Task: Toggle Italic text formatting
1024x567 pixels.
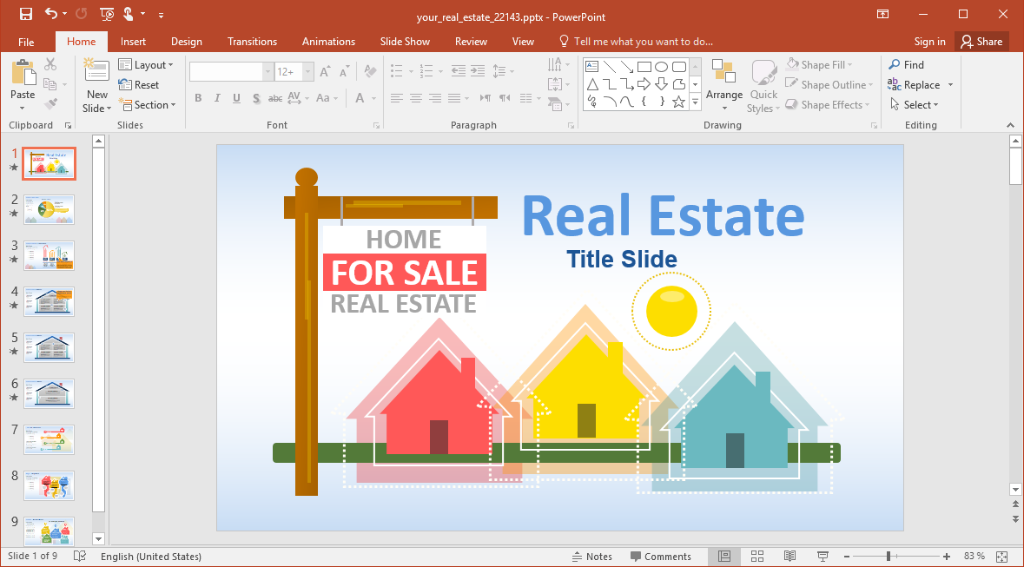Action: click(217, 98)
